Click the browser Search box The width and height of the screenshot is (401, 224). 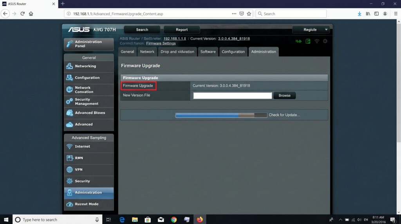[x=291, y=14]
